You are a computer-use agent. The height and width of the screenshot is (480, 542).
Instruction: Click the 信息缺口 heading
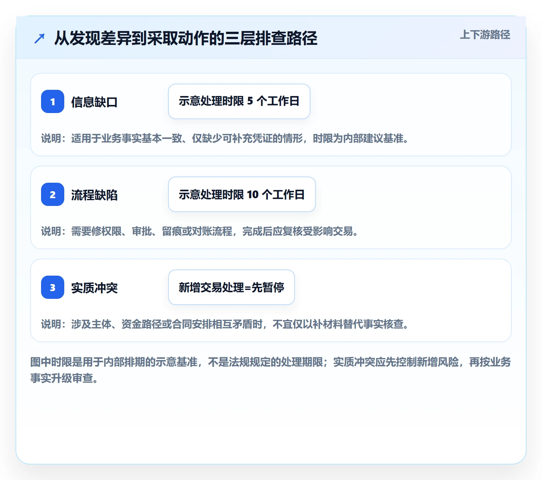point(94,102)
